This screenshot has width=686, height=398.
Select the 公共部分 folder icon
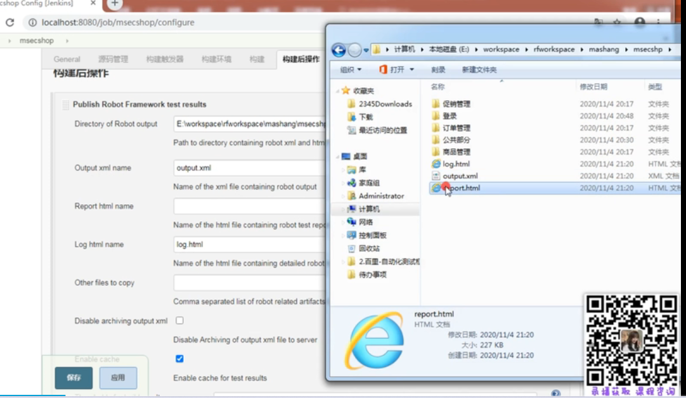tap(436, 140)
